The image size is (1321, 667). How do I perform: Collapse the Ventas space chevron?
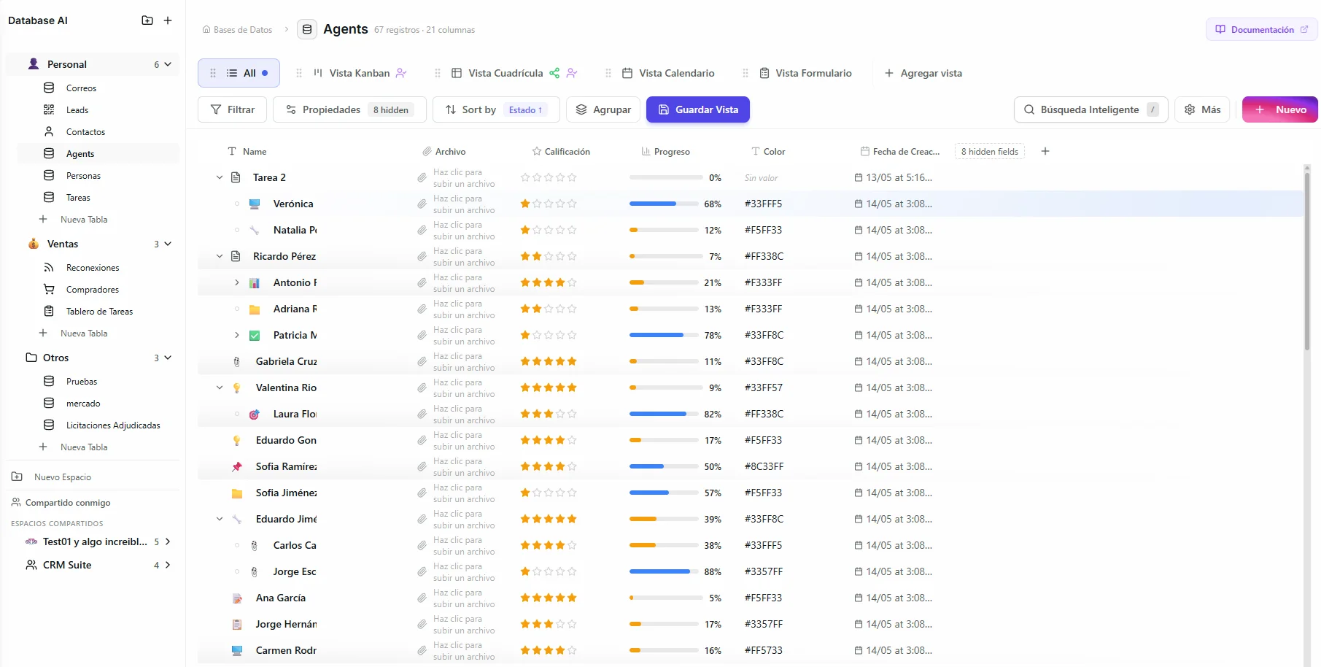click(x=168, y=244)
